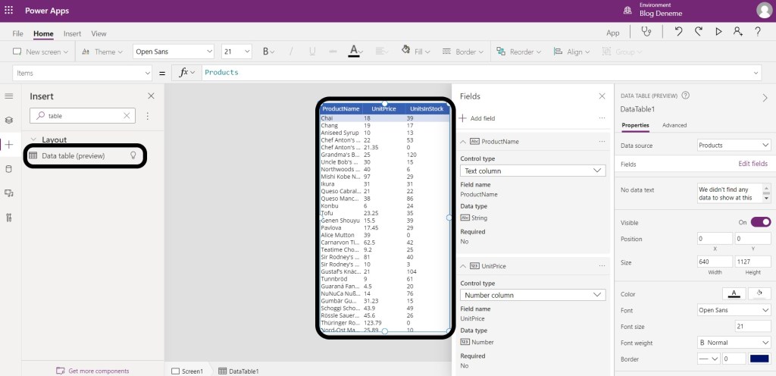Open Advanced tools icon in left rail

click(9, 218)
